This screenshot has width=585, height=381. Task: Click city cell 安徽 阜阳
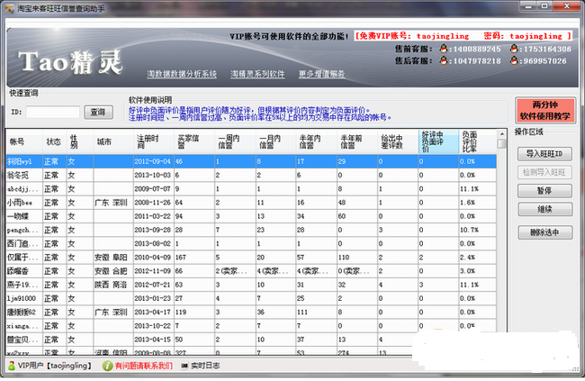(x=113, y=258)
